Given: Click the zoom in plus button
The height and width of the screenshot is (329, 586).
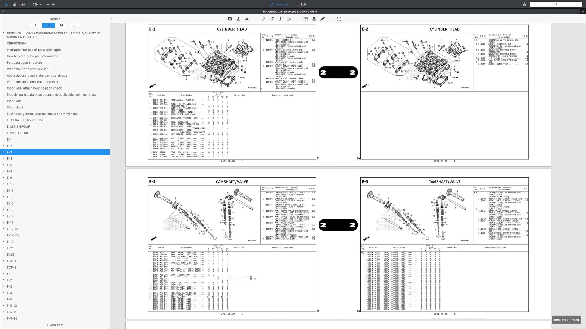Looking at the screenshot, I should point(53,5).
